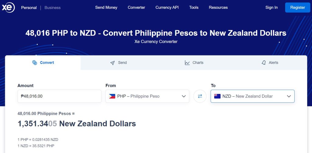Click the Xe logo icon
Image resolution: width=312 pixels, height=153 pixels.
coord(8,8)
